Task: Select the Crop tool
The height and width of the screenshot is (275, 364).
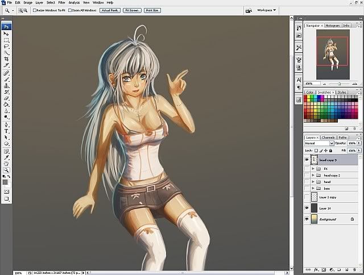Action: (6, 59)
